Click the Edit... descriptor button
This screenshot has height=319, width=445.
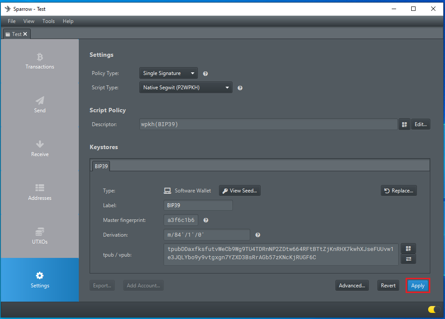click(x=421, y=124)
